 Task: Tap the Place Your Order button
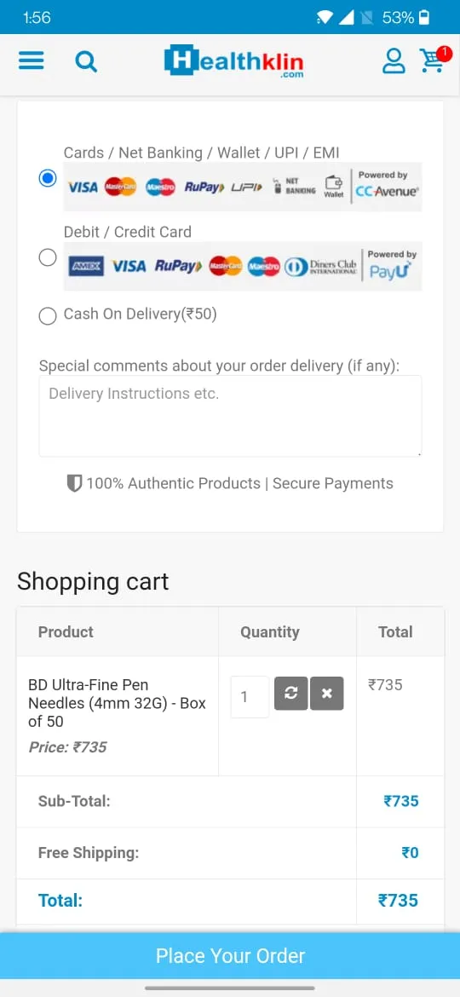coord(230,955)
